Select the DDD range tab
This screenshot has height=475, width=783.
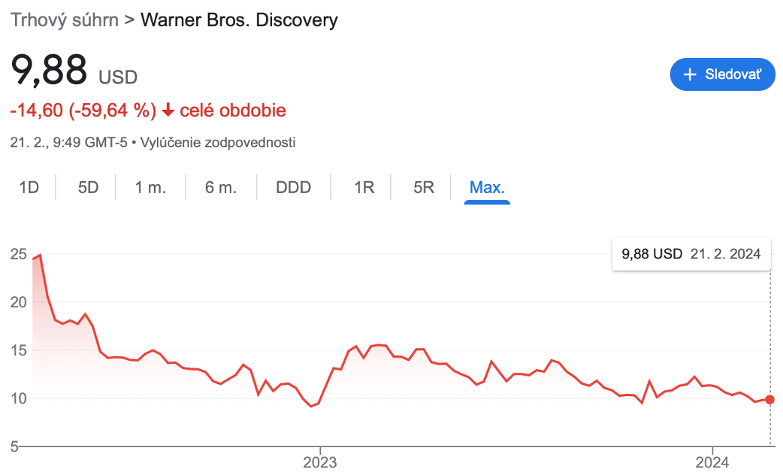point(293,187)
